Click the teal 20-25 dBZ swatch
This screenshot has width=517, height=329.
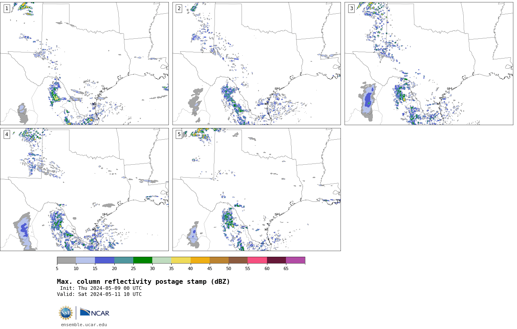click(x=124, y=260)
